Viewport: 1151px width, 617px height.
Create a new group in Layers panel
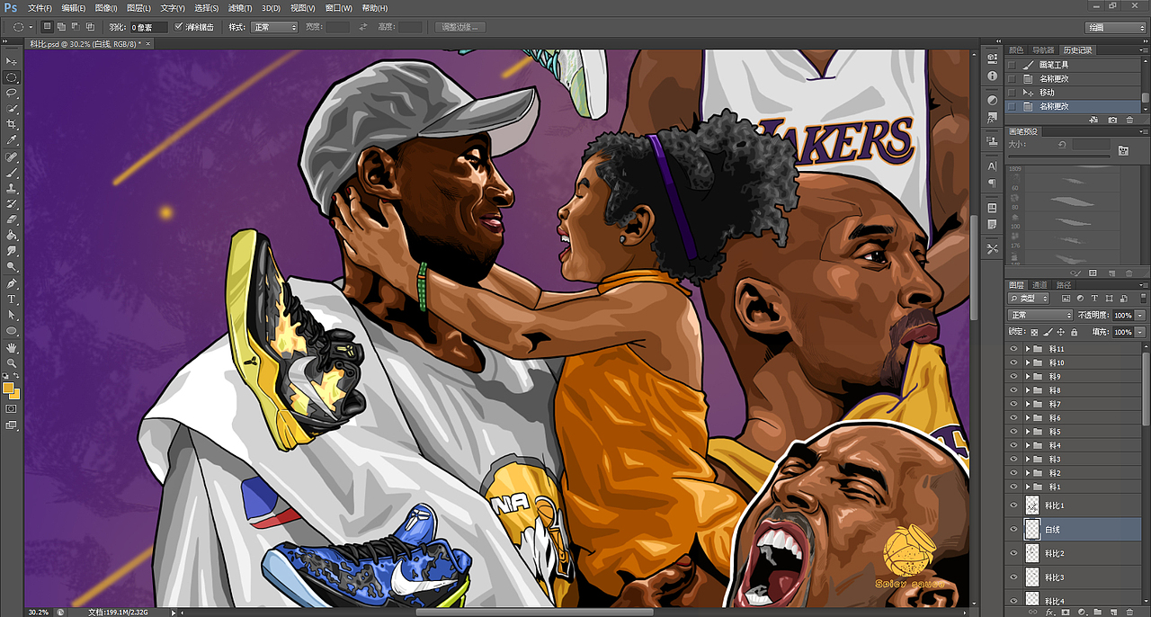1098,612
